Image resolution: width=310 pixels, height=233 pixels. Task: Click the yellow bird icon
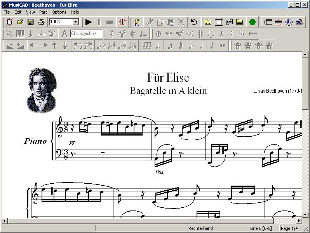pyautogui.click(x=137, y=22)
